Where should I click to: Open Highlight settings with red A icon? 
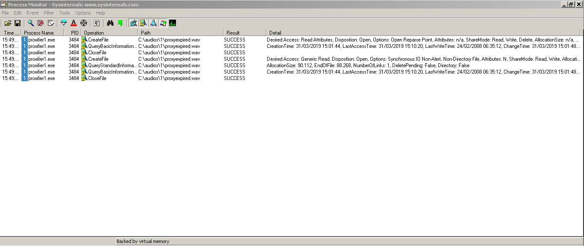[74, 23]
